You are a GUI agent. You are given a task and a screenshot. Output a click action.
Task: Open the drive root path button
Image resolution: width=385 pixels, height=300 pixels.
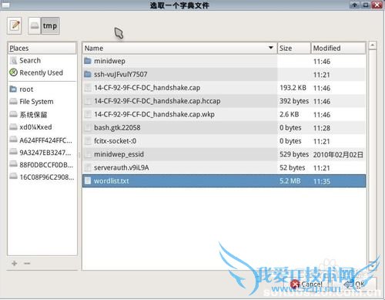35,25
